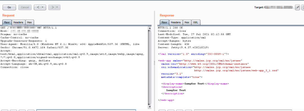Click the 'xsi:schemaLocation=' attribute line

click(206, 67)
